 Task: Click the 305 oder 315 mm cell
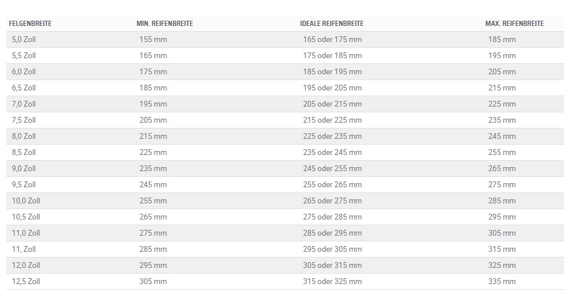(x=332, y=266)
